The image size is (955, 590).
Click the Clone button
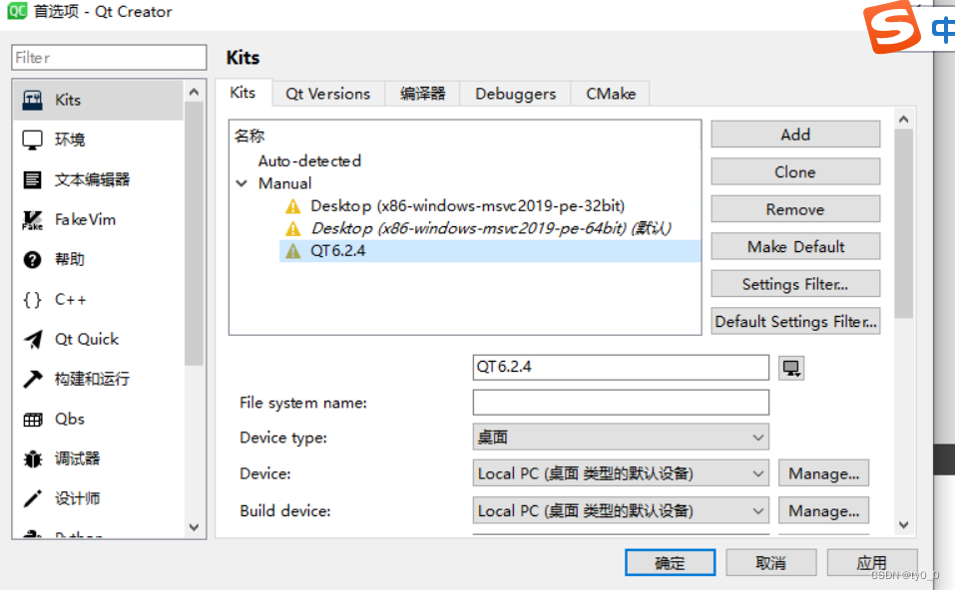(795, 172)
